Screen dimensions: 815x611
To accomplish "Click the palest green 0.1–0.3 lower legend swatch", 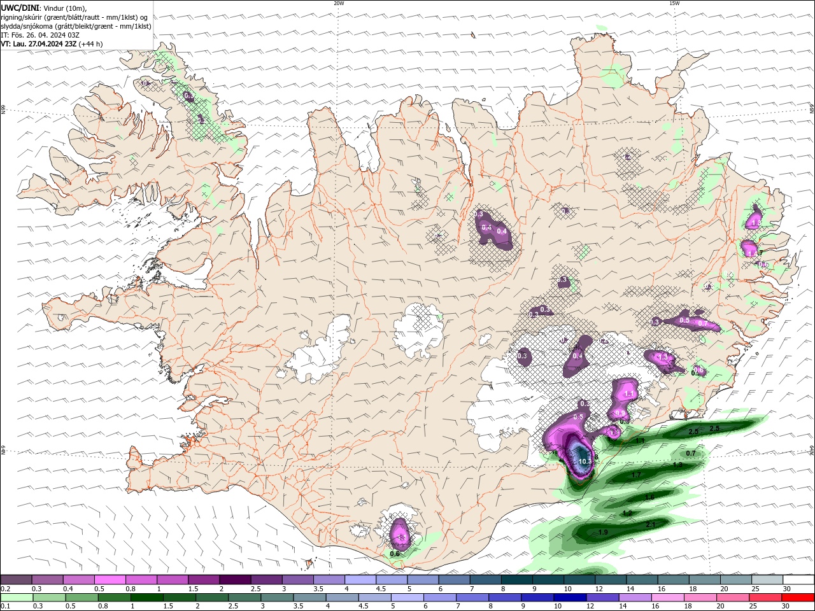I will (17, 598).
